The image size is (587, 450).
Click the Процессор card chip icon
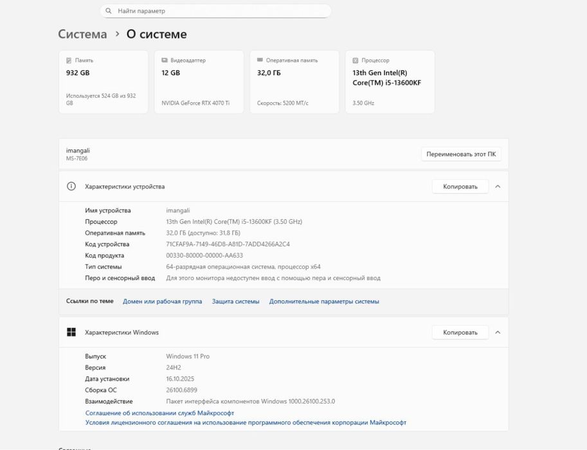click(356, 60)
